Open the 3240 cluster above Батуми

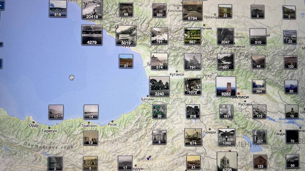[x=159, y=86]
